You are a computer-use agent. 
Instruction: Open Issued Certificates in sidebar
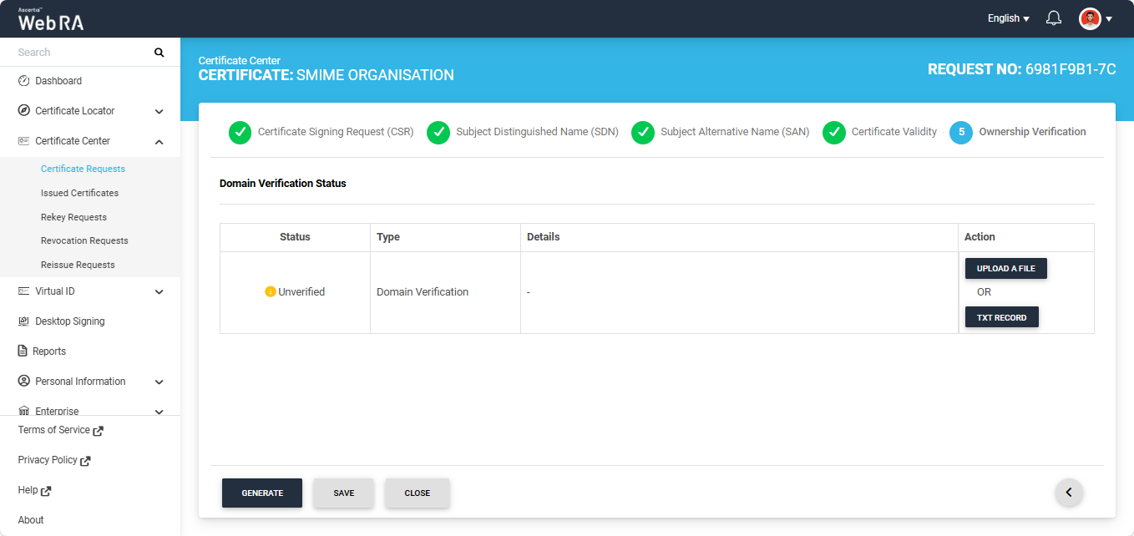(79, 193)
